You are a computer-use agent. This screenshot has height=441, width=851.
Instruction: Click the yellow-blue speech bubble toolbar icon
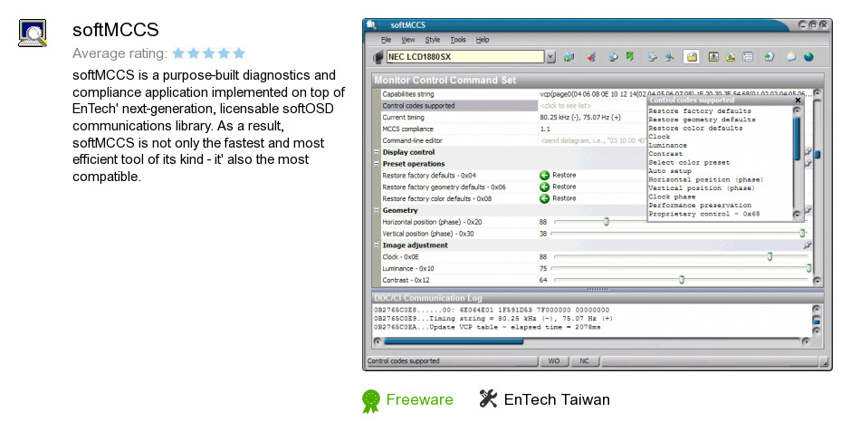click(x=791, y=56)
